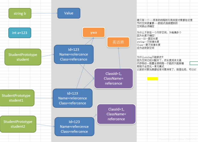This screenshot has height=142, width=198.
Task: Click the cell text "为什么string不能修改?"
Action: [150, 57]
